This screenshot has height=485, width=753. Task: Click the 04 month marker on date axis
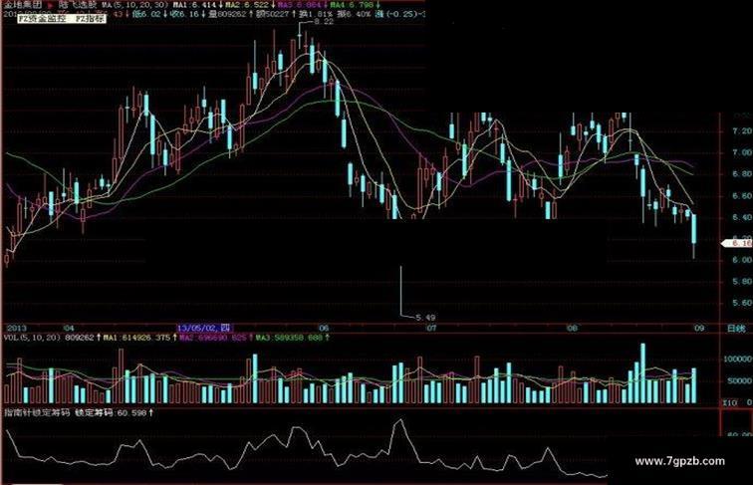pos(69,329)
